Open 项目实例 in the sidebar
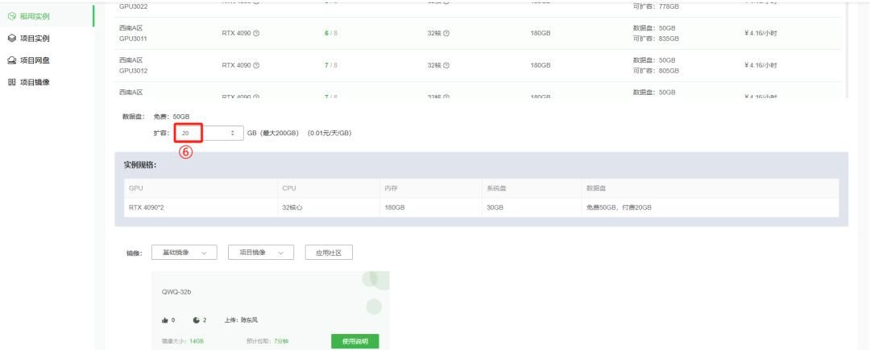 pyautogui.click(x=35, y=38)
